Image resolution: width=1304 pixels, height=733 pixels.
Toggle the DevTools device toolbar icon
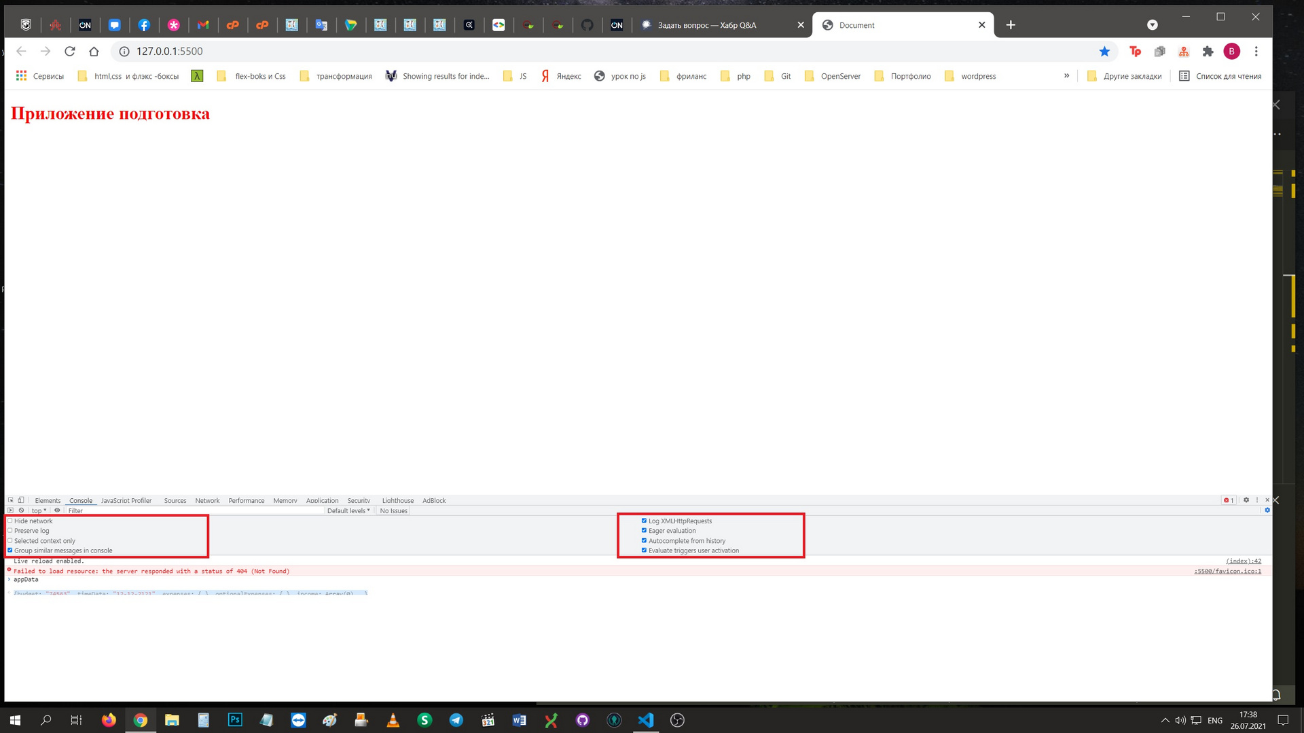coord(21,500)
